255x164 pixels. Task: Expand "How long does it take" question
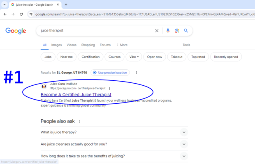tap(184, 156)
